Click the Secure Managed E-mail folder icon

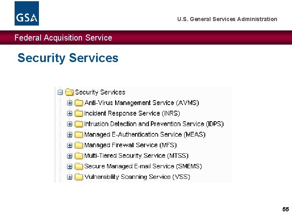click(79, 166)
